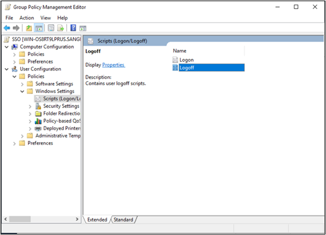Screen dimensions: 326x235
Task: Click the Logoff script icon in list
Action: pos(175,67)
